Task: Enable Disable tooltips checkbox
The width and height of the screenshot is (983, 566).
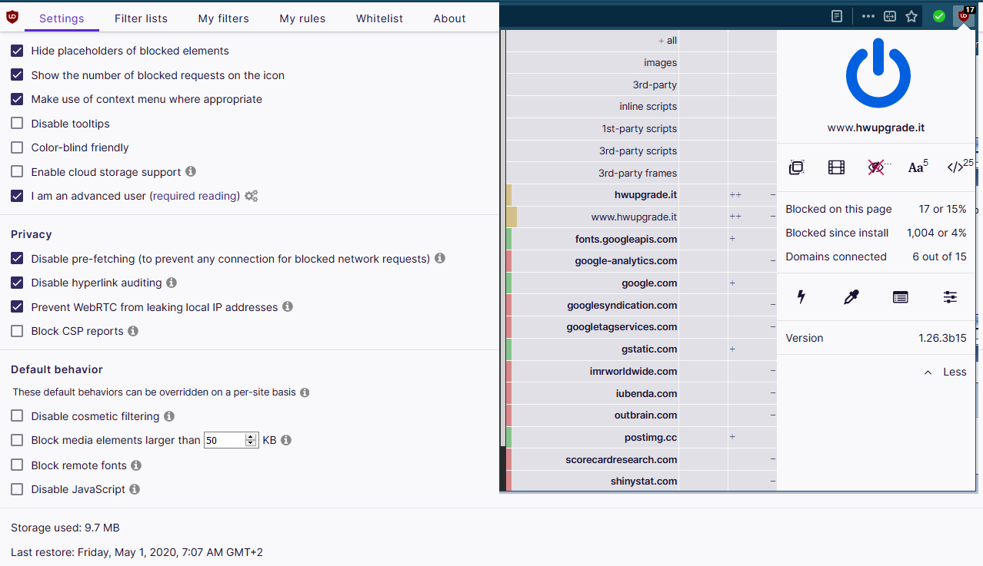Action: pyautogui.click(x=17, y=124)
